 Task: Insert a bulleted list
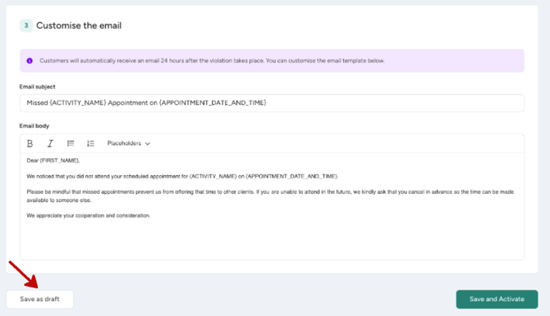pos(71,143)
